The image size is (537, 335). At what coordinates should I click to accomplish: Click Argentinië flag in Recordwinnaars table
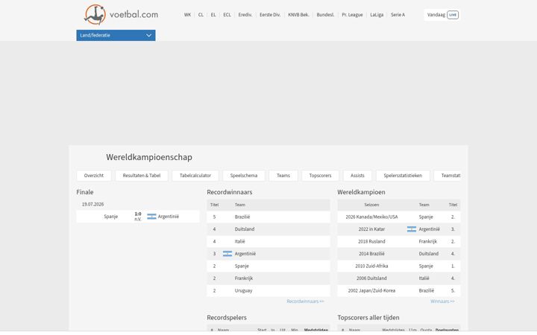click(x=227, y=254)
